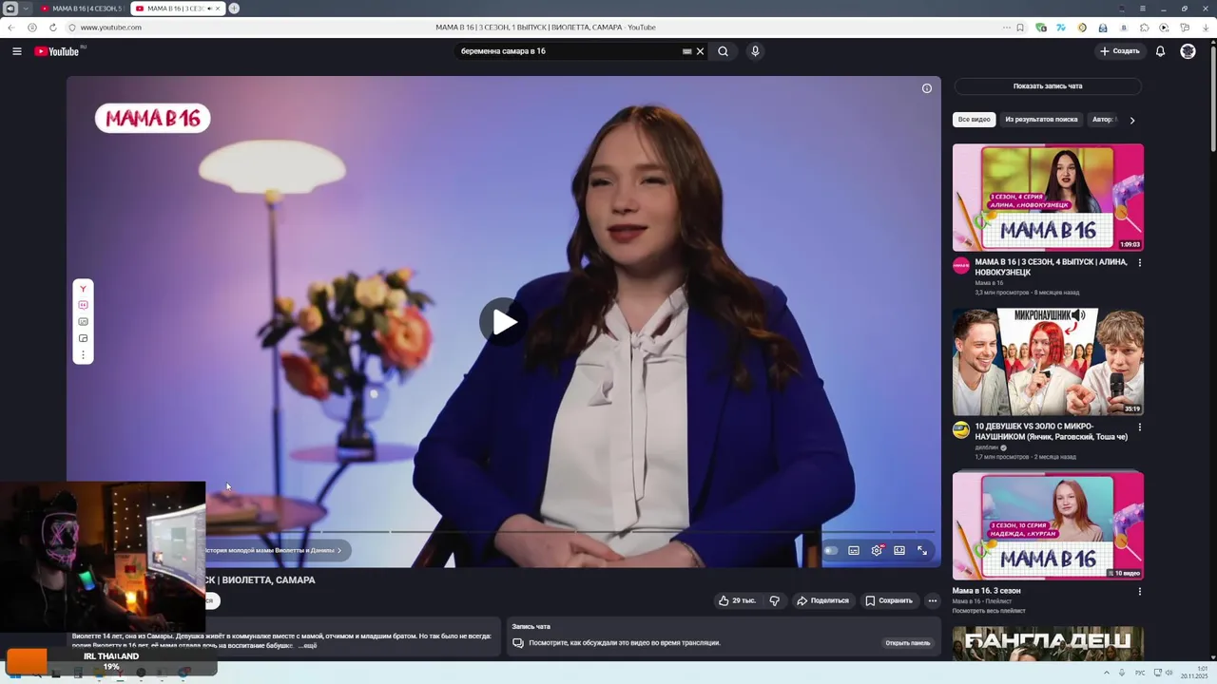Switch to first browser tab МАМА В 16 | 4 СЕЗОН

pyautogui.click(x=82, y=9)
